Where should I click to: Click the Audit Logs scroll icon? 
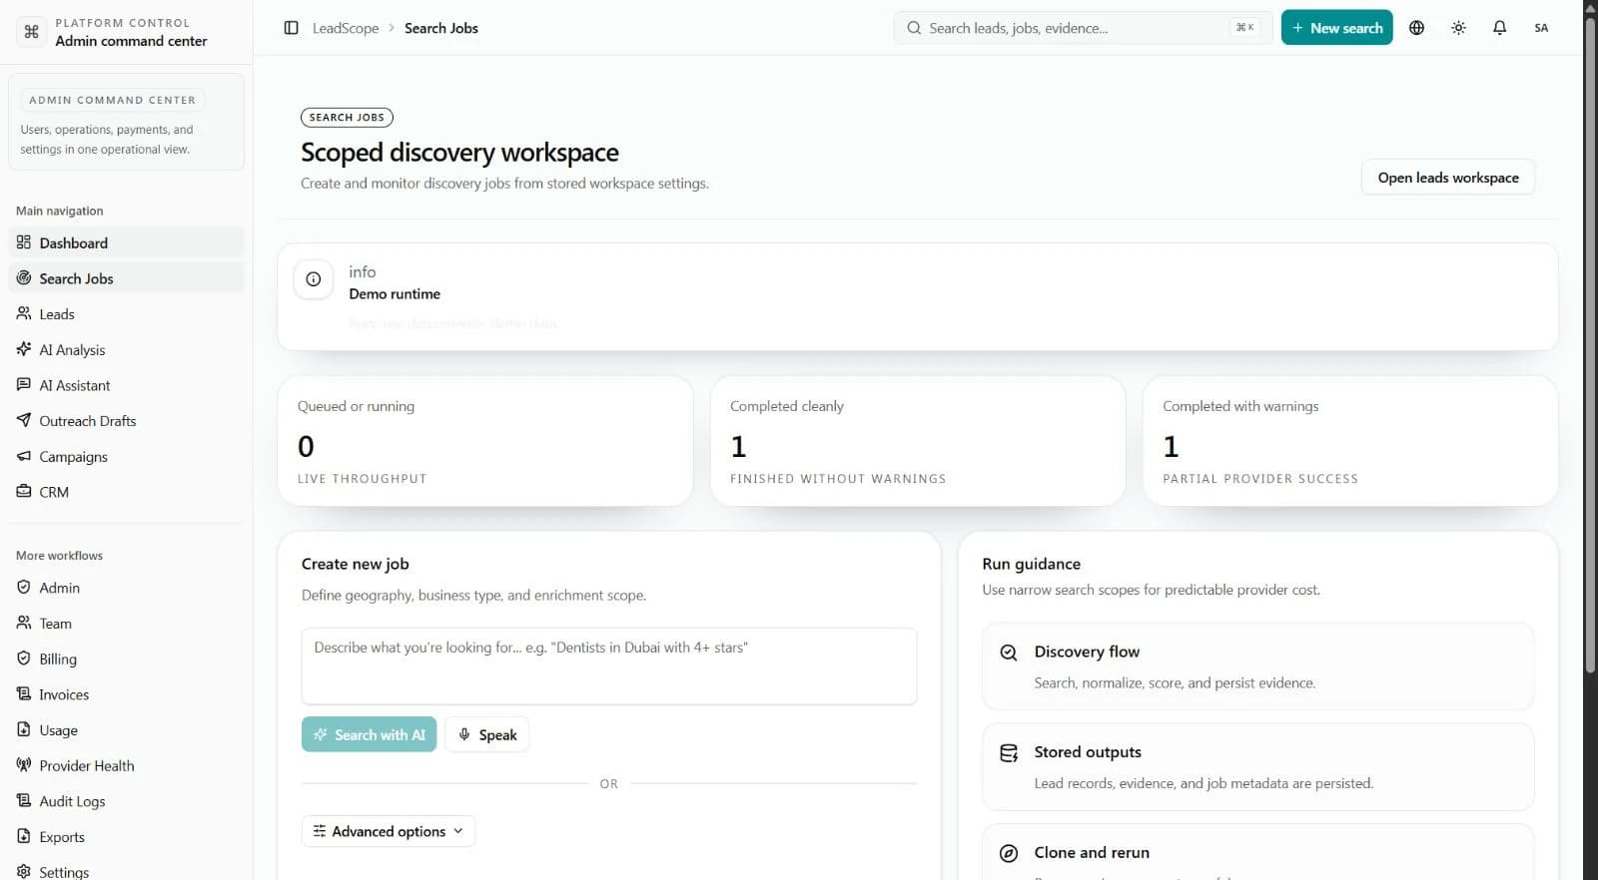[x=24, y=801]
